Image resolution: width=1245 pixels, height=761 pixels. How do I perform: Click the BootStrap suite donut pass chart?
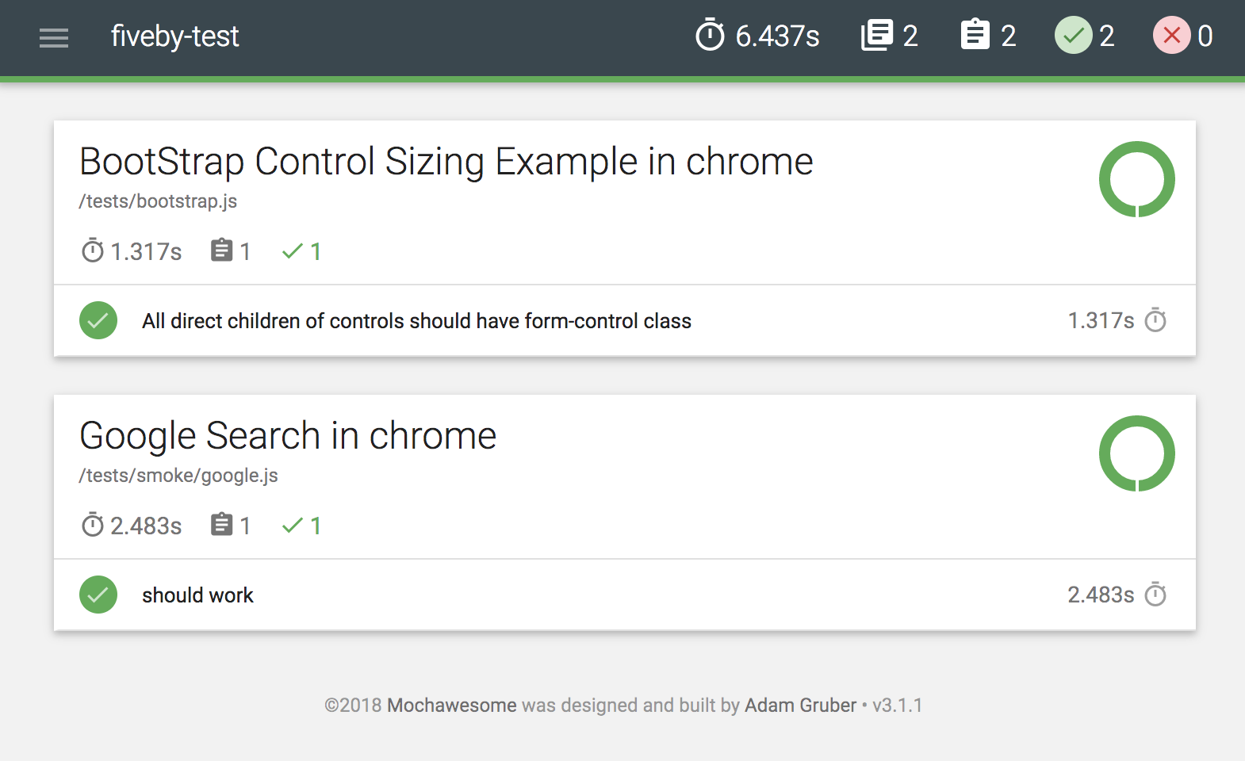point(1136,179)
